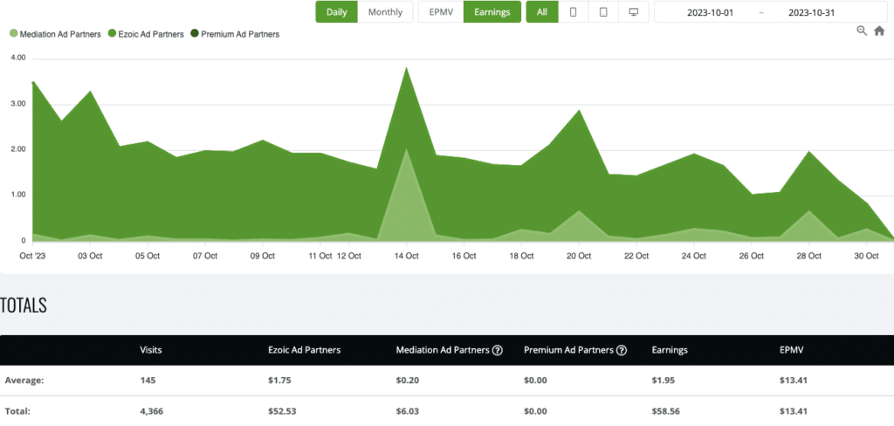Click help icon beside Premium Ad Partners column
The image size is (894, 426).
tap(622, 350)
